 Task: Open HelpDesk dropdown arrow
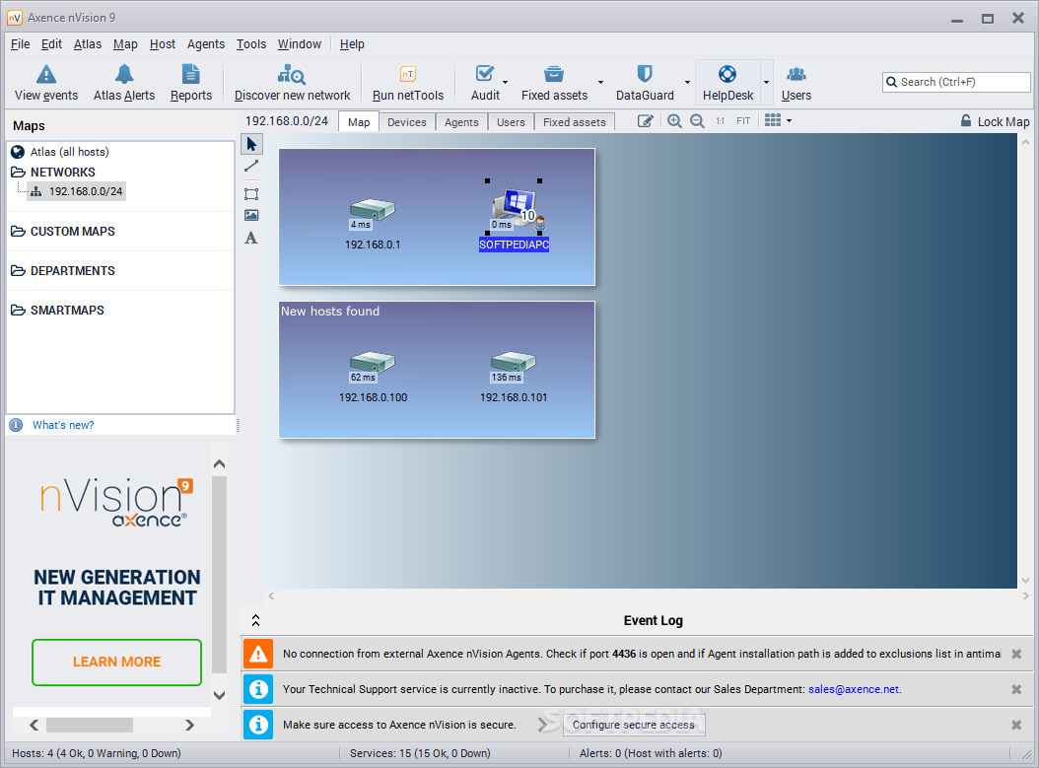click(x=767, y=83)
